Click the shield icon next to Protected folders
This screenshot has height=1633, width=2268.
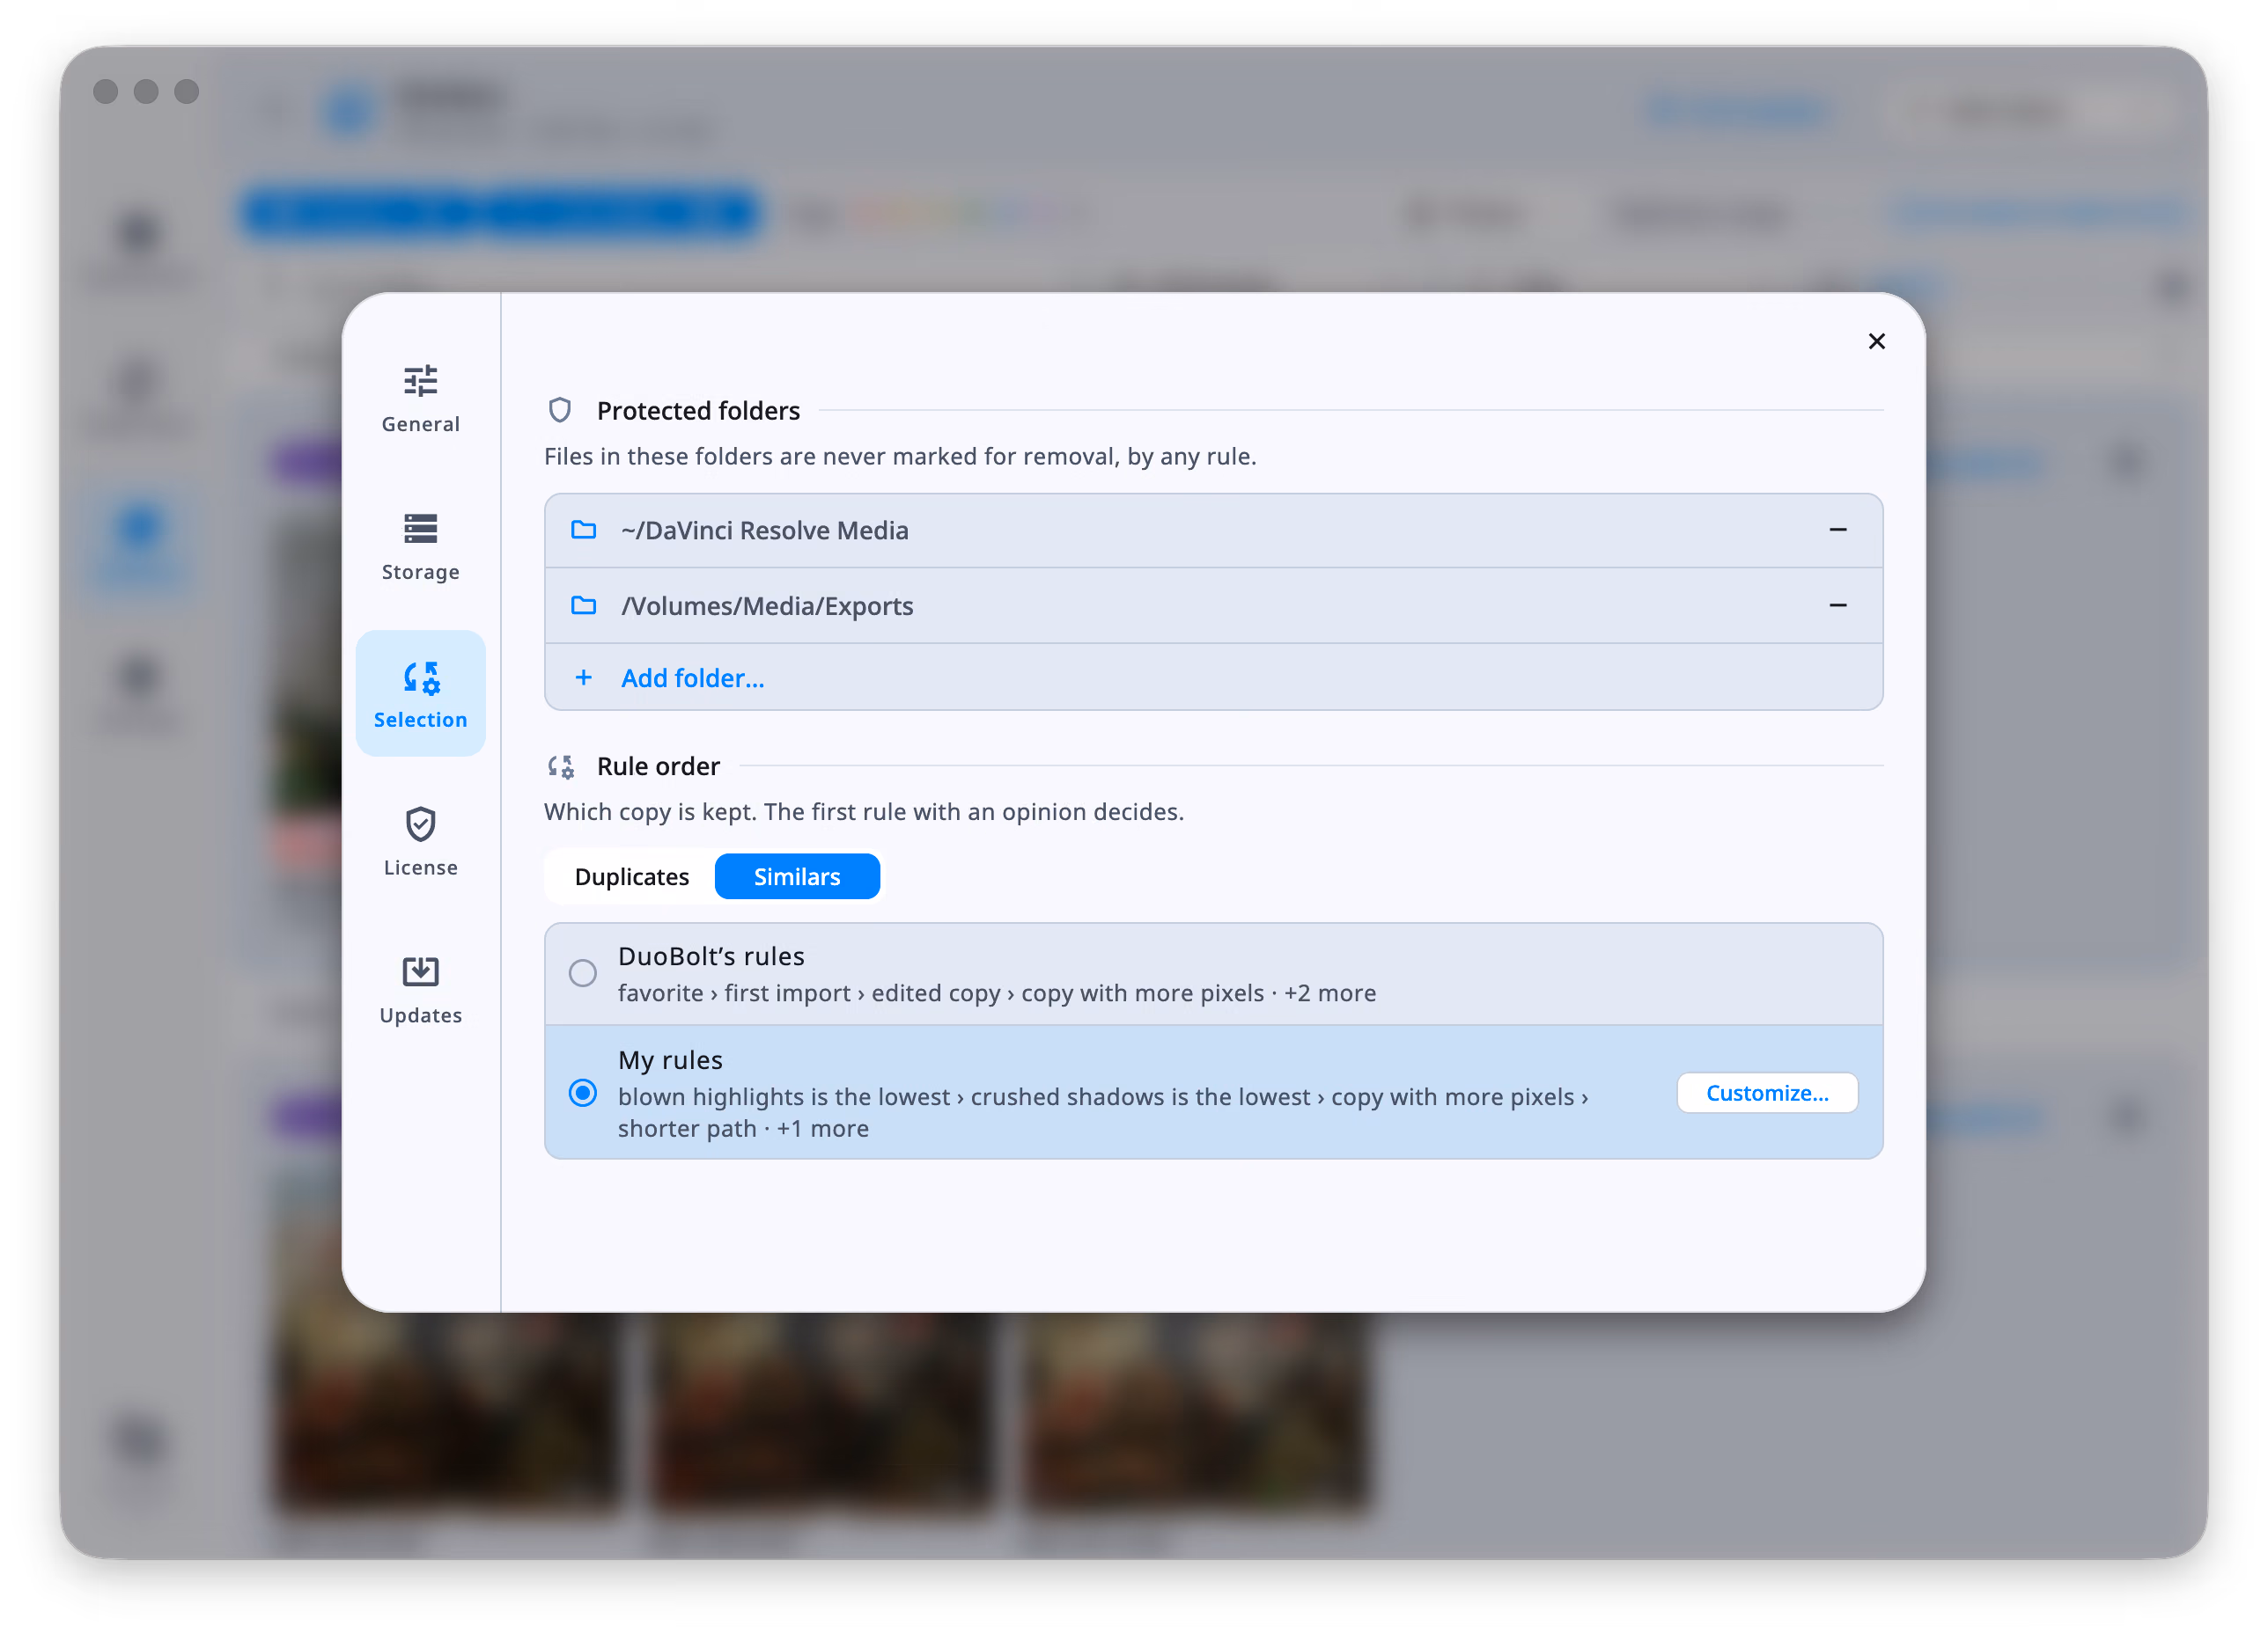(x=560, y=411)
